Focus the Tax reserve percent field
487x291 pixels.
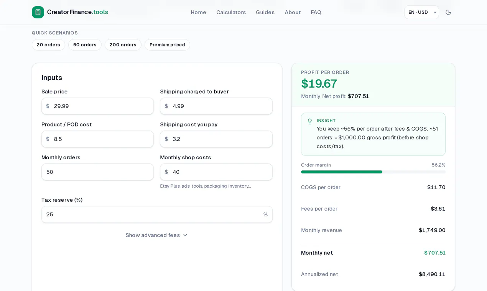coord(157,214)
